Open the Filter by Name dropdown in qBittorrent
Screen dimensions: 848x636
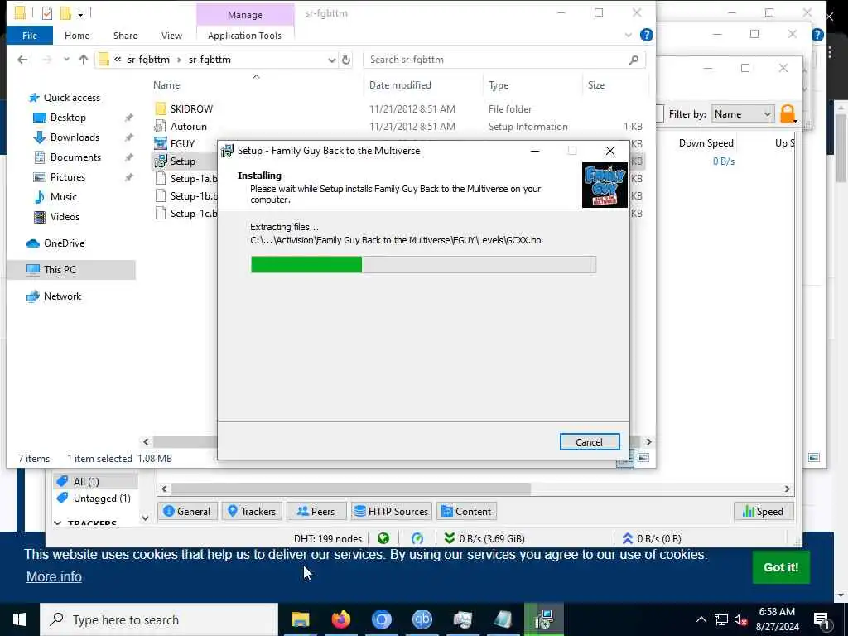[743, 114]
